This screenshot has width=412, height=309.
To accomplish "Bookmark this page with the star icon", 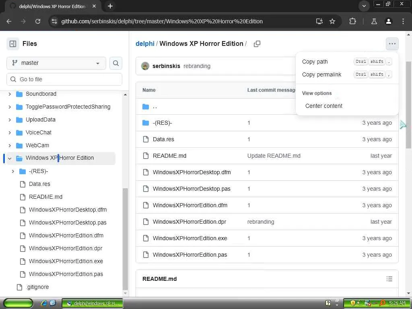I will [332, 21].
